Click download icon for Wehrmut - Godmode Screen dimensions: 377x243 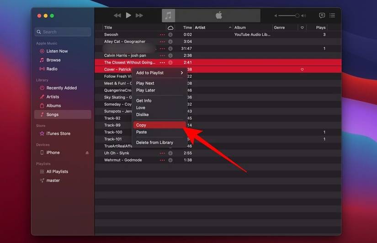point(170,160)
